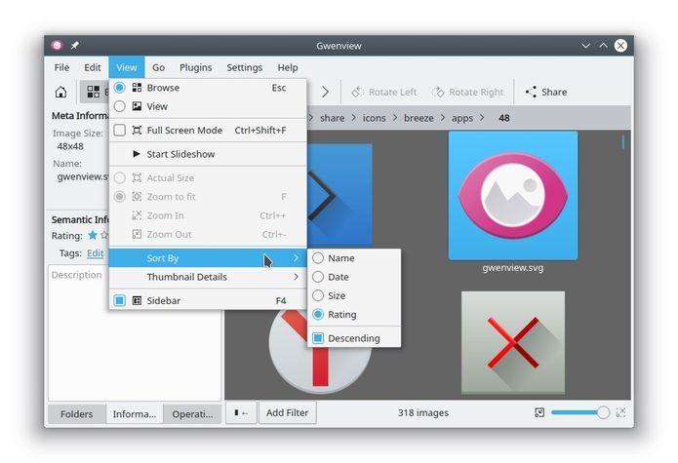This screenshot has height=463, width=678.
Task: Open the Share toolbar button
Action: point(546,92)
